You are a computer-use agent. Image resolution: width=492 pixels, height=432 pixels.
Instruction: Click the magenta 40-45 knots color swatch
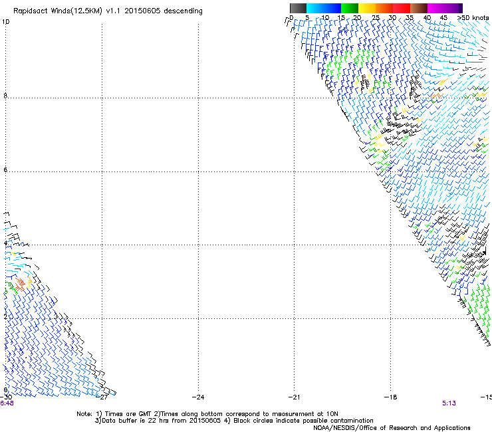(436, 8)
